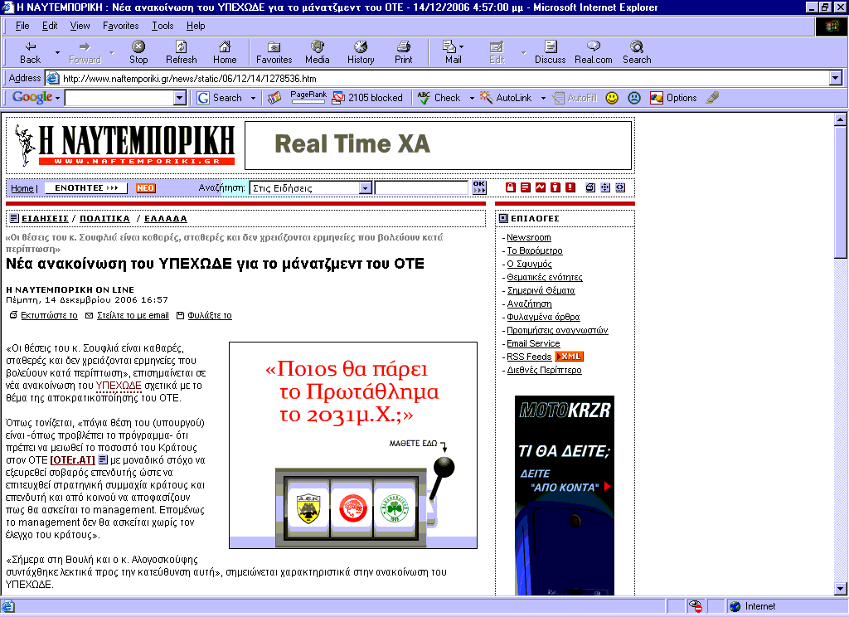
Task: Launch Real.com toolbar button
Action: point(594,52)
